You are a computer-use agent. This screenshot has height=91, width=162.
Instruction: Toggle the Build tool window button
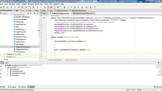click(x=31, y=87)
